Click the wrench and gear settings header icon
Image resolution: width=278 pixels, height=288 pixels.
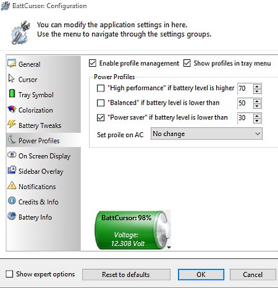[20, 33]
